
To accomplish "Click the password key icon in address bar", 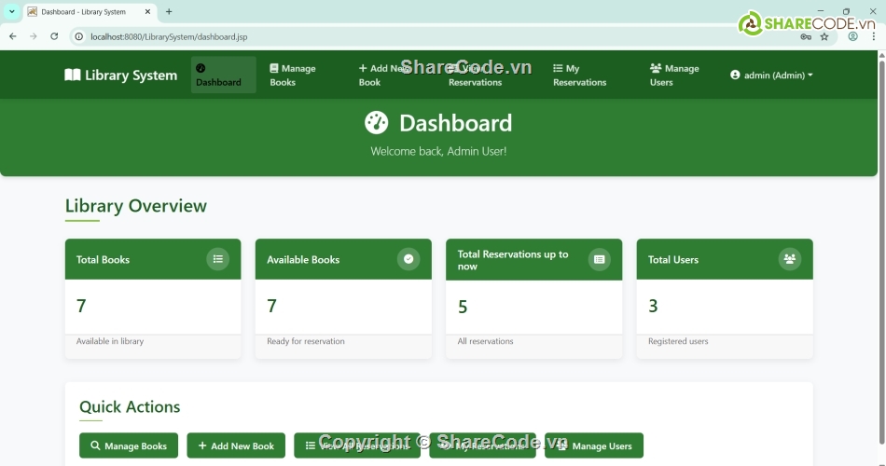I will [806, 36].
